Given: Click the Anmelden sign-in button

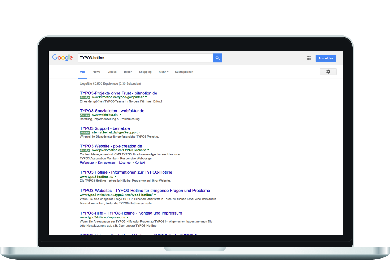Looking at the screenshot, I should click(x=326, y=58).
